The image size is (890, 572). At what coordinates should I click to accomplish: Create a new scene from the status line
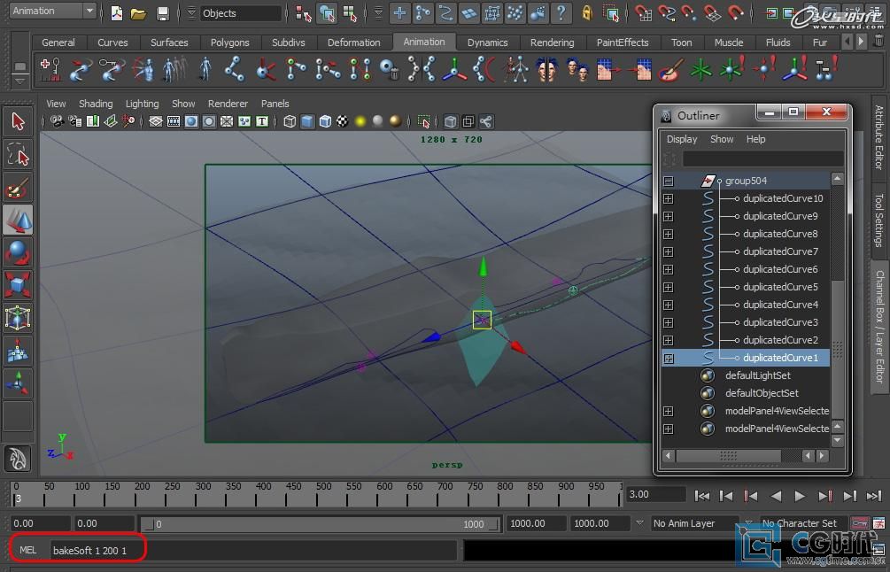coord(116,13)
